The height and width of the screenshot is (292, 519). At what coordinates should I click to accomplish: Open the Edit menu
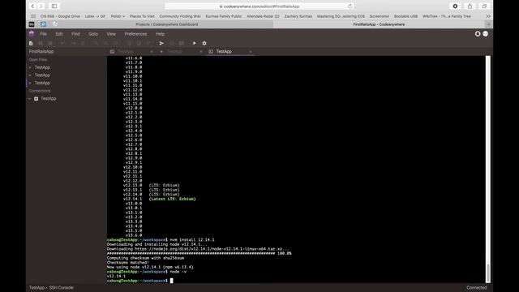click(59, 34)
